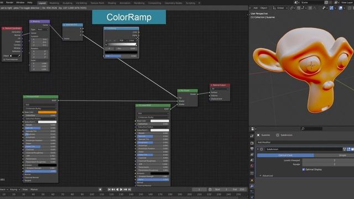Screen dimensions: 354x199
Task: Open the Scene properties tab icon
Action: [252, 160]
